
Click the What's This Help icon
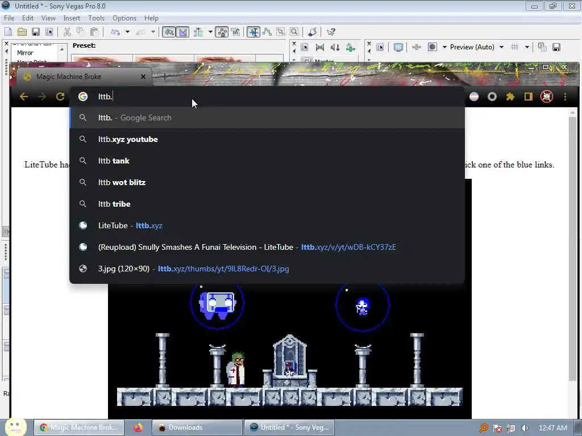[331, 32]
